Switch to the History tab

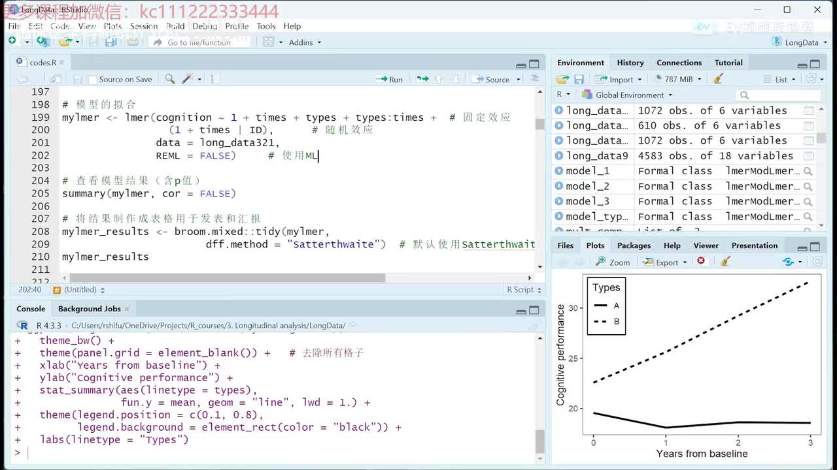(x=630, y=63)
